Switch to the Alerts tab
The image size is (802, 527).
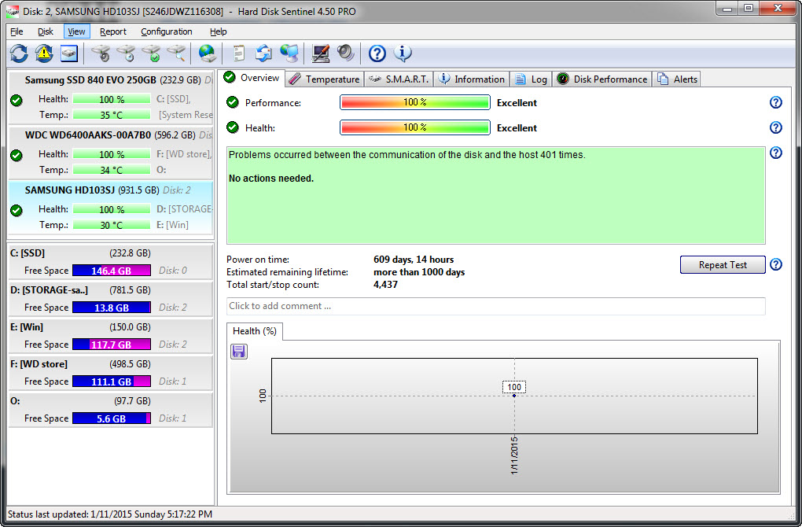[677, 79]
